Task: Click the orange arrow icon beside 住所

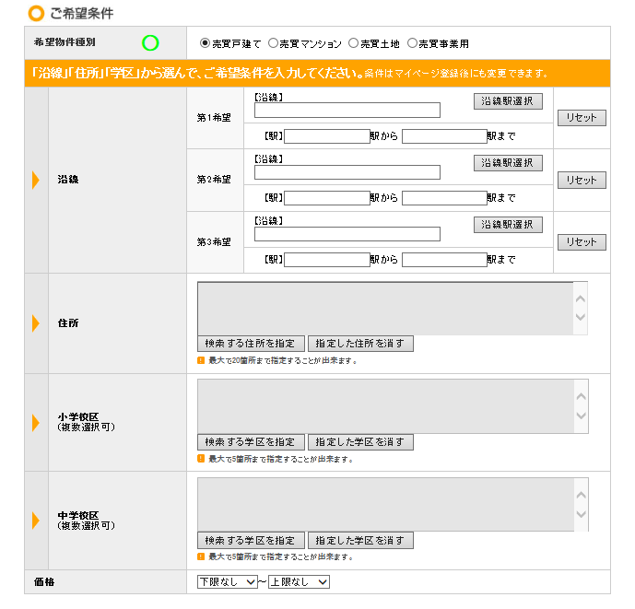Action: 36,323
